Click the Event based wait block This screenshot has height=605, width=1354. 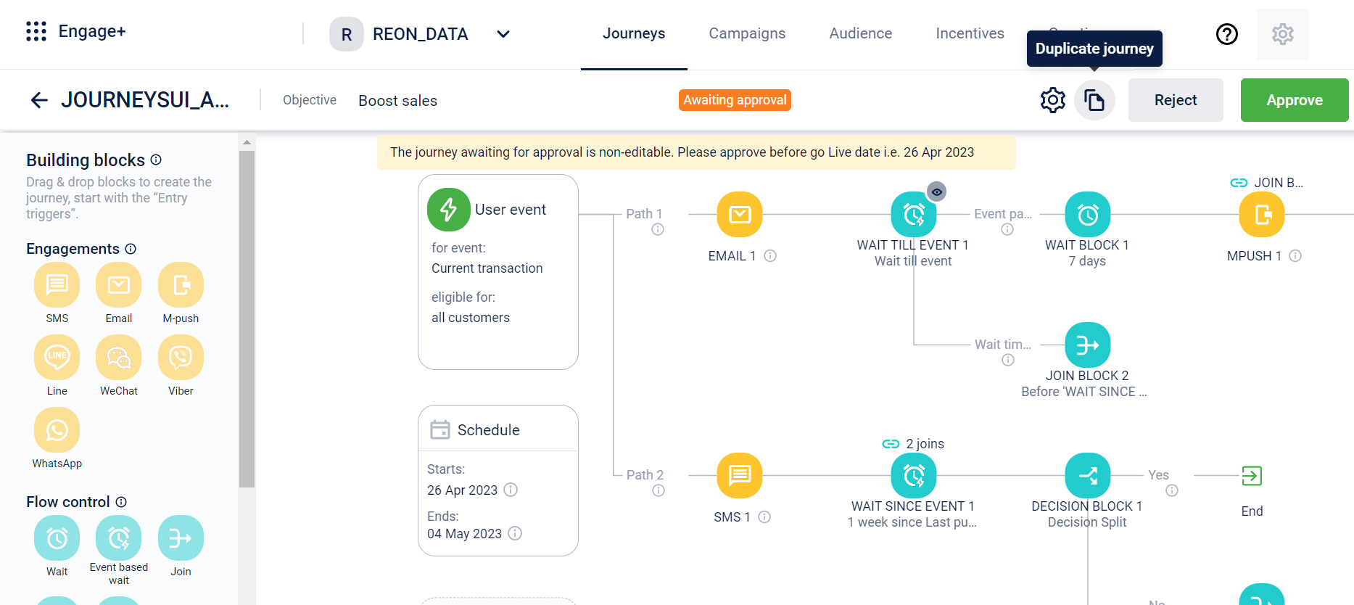[119, 538]
